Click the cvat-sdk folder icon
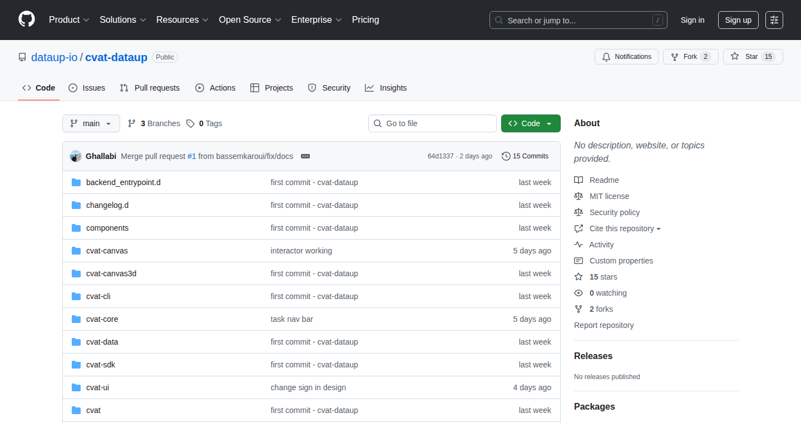Image resolution: width=801 pixels, height=423 pixels. (x=76, y=365)
